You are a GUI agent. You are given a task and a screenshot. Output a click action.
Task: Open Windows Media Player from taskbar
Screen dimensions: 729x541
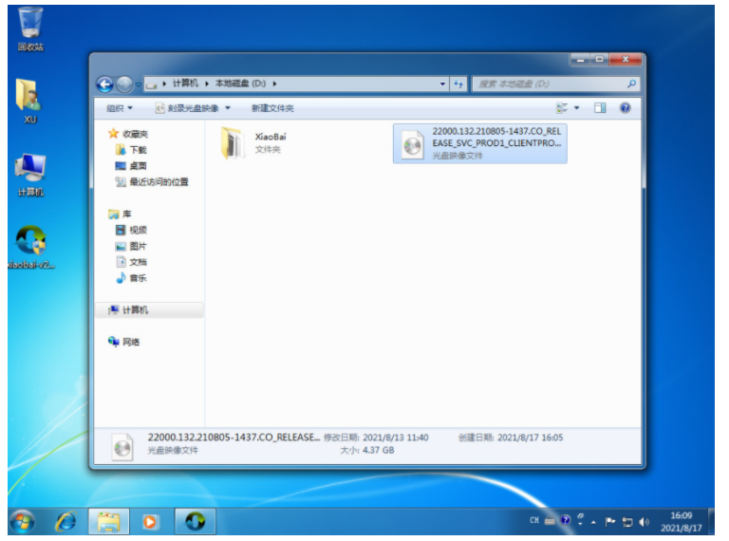[151, 521]
